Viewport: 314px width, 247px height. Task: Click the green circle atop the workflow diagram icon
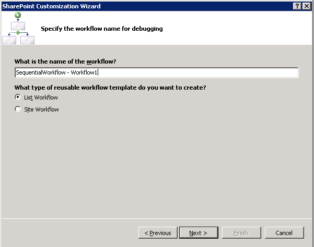click(x=18, y=15)
